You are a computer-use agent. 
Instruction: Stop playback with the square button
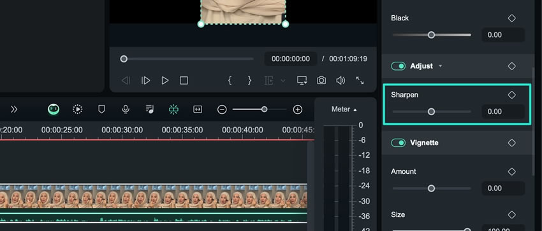click(184, 81)
